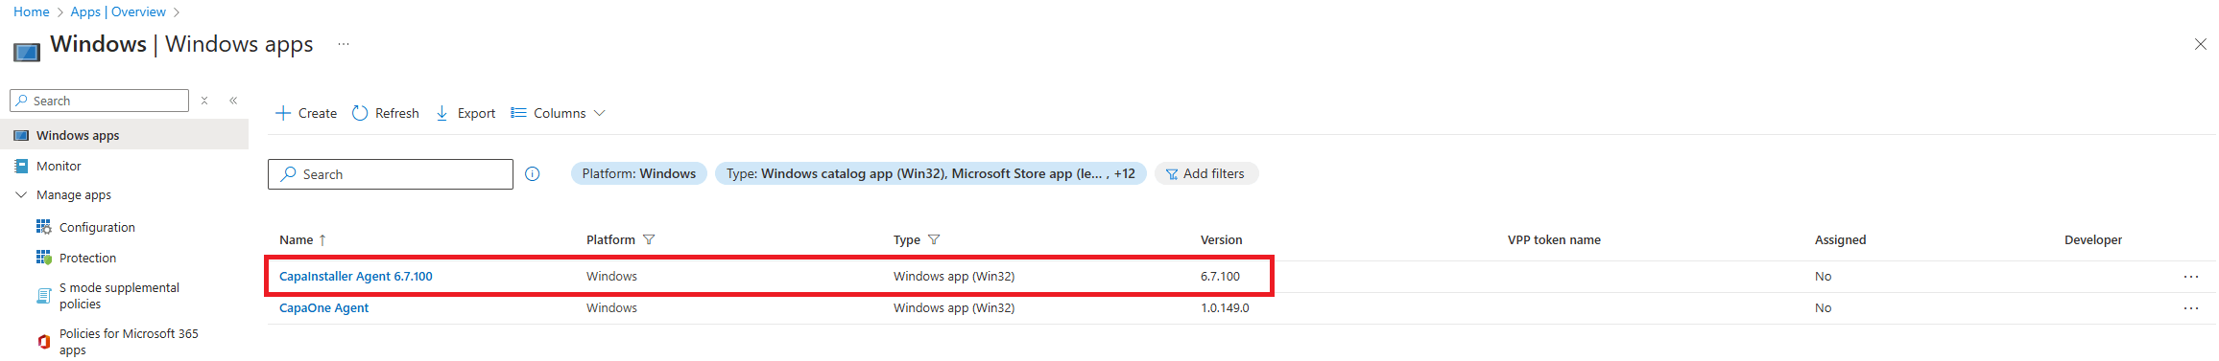Click the S mode policies icon

43,296
